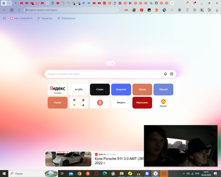Launch Google Chrome from taskbar
This screenshot has width=221, height=177.
click(80, 173)
